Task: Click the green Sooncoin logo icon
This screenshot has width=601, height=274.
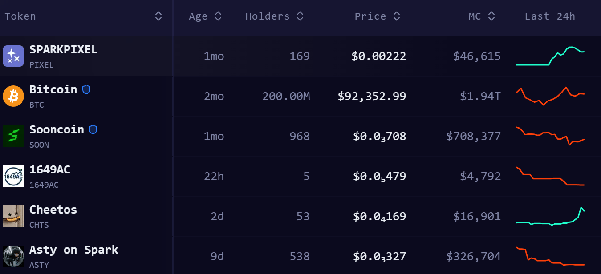Action: (x=13, y=136)
